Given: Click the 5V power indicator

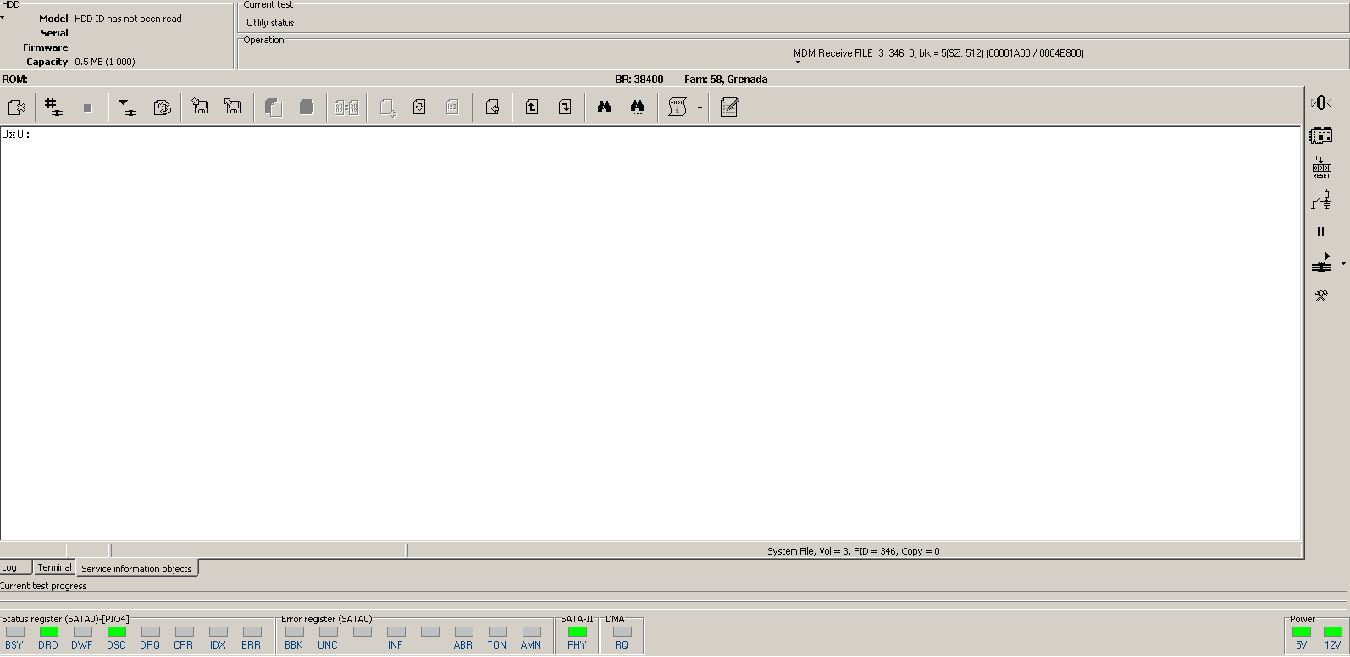Looking at the screenshot, I should [1302, 632].
